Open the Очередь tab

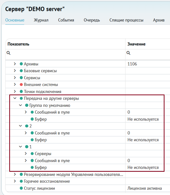[x=92, y=20]
